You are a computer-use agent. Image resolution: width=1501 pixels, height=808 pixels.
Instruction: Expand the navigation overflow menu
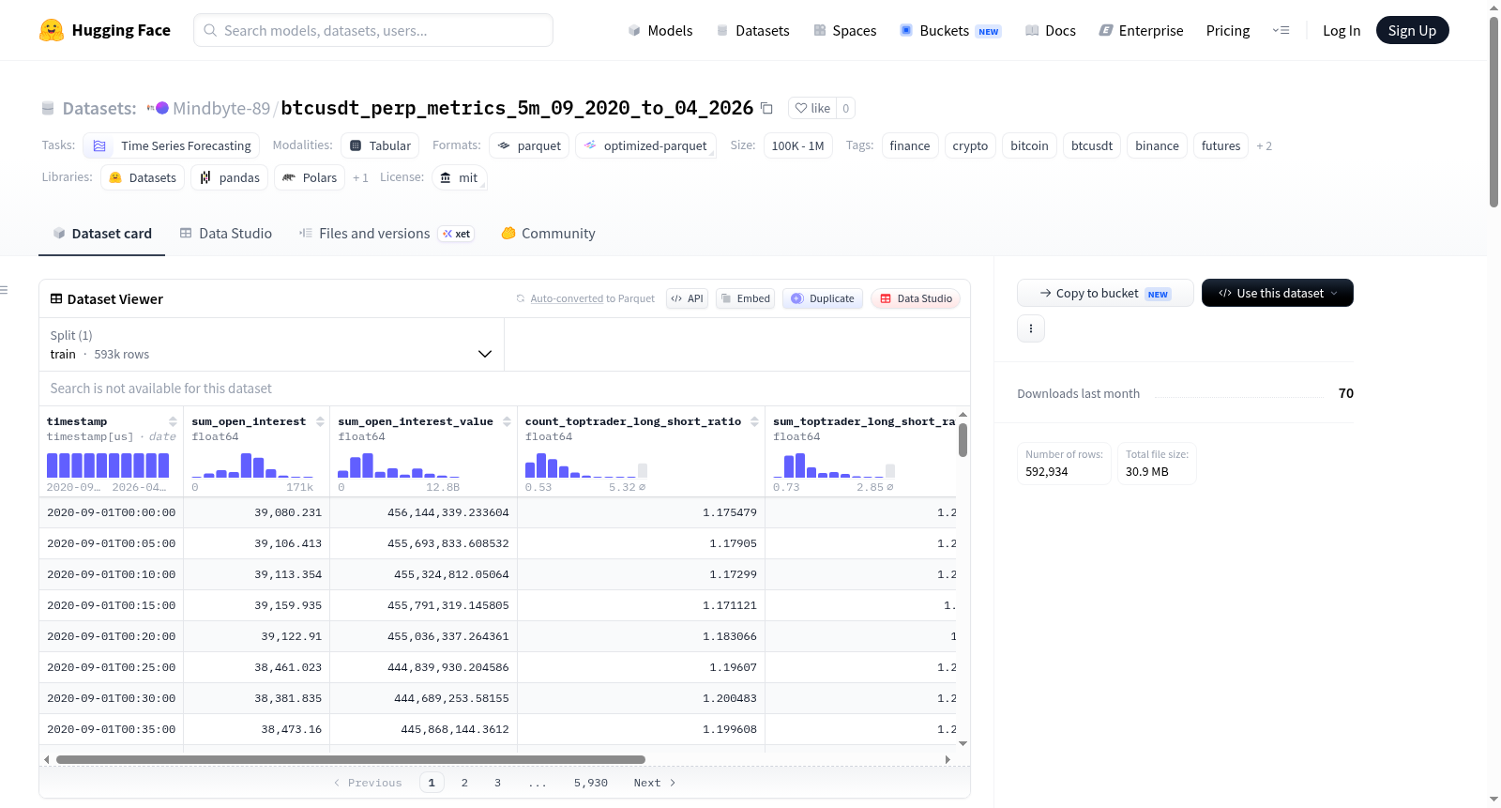[x=1281, y=30]
